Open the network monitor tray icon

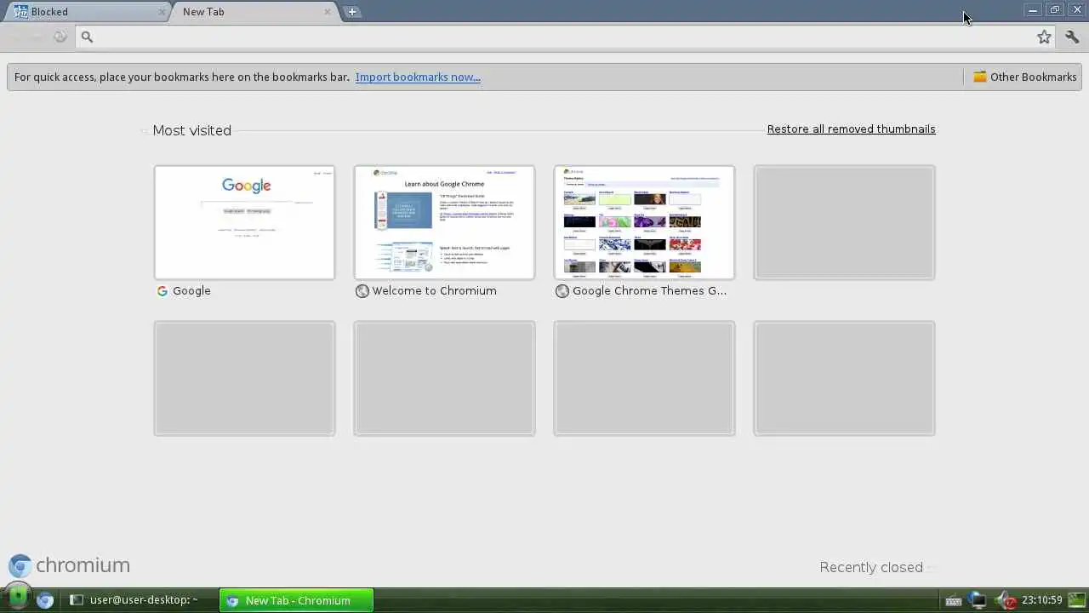coord(978,601)
